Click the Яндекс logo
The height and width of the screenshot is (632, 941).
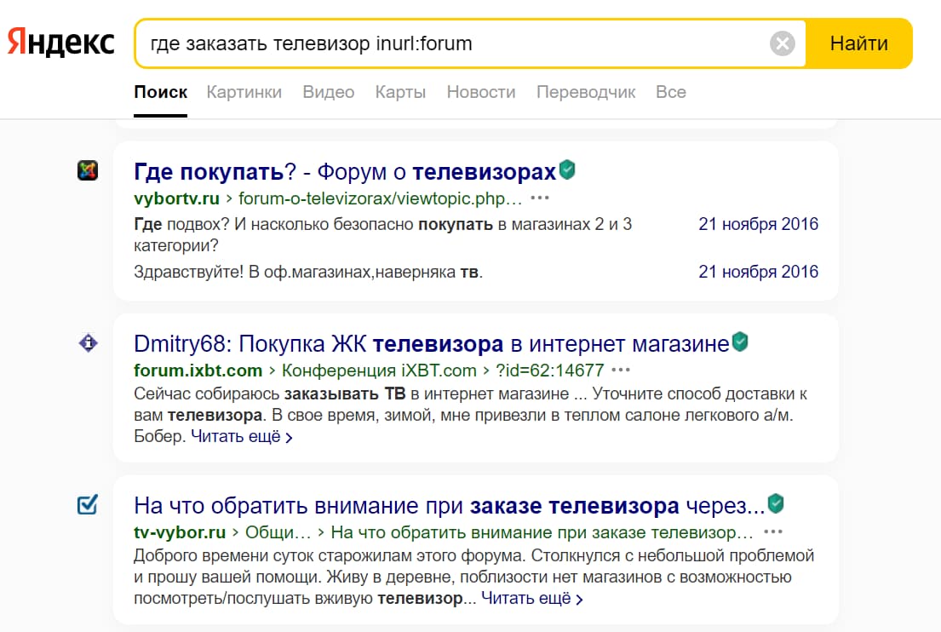tap(60, 41)
